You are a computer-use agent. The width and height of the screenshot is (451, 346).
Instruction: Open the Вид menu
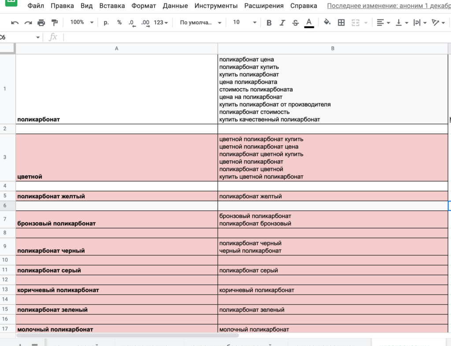[x=87, y=6]
